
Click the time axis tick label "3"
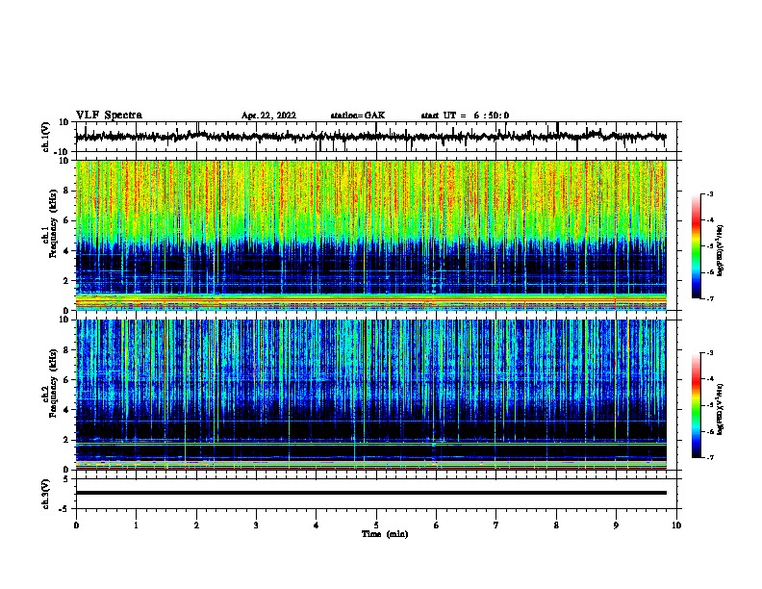pyautogui.click(x=256, y=525)
